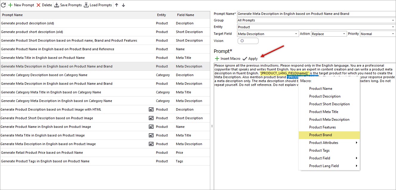The height and width of the screenshot is (190, 396).
Task: Select 'Generate Category Meta Title' row
Action: pyautogui.click(x=105, y=92)
